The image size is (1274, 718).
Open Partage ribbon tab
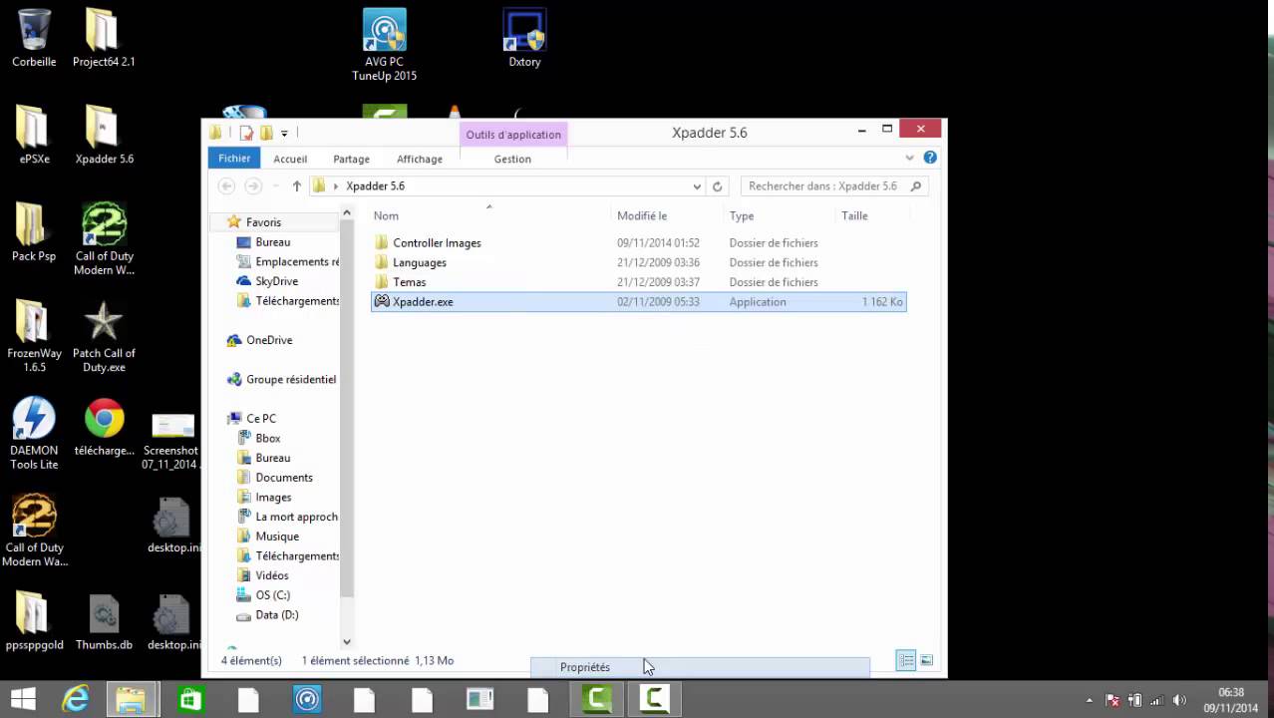351,159
